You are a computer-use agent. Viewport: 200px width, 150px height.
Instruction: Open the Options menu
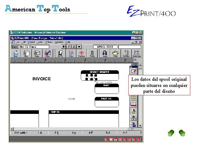(49, 42)
